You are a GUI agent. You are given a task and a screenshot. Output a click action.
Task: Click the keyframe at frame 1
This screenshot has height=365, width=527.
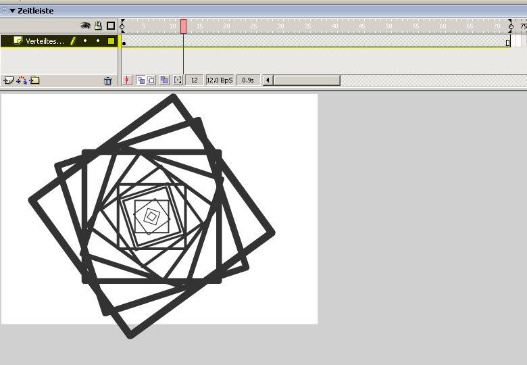[124, 43]
